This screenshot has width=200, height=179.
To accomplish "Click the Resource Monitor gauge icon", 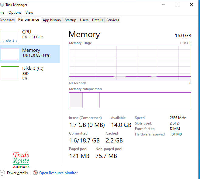I will pos(35,173).
